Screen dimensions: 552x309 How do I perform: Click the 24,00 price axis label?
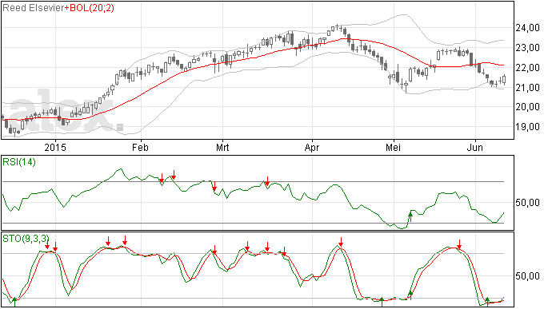[527, 28]
